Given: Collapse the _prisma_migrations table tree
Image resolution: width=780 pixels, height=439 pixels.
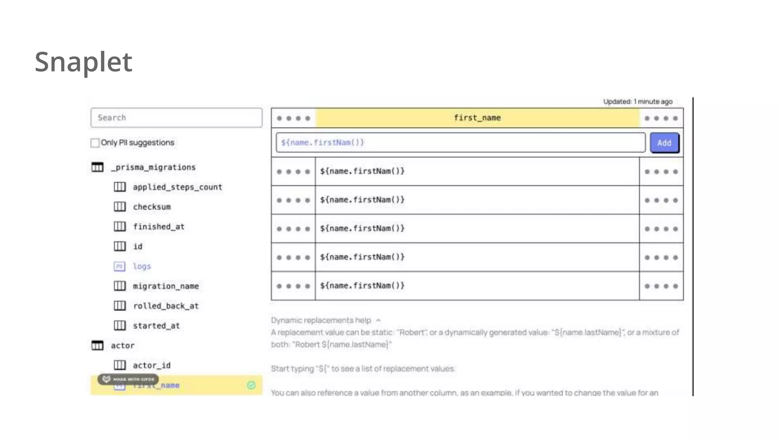Looking at the screenshot, I should [153, 167].
